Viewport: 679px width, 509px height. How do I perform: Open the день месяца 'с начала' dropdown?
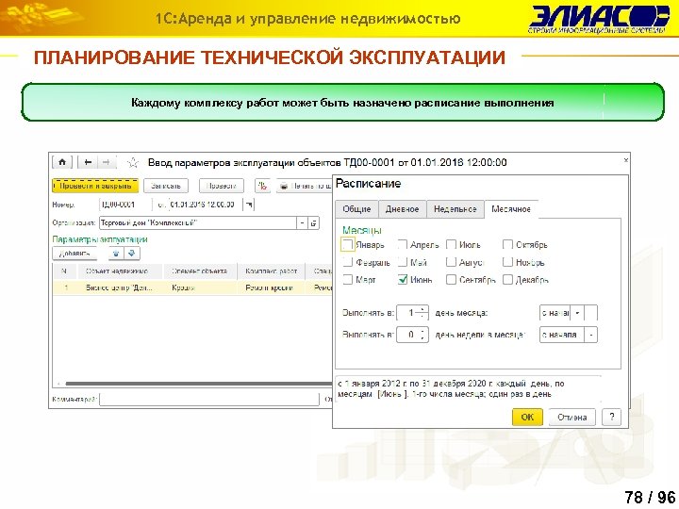click(x=577, y=313)
